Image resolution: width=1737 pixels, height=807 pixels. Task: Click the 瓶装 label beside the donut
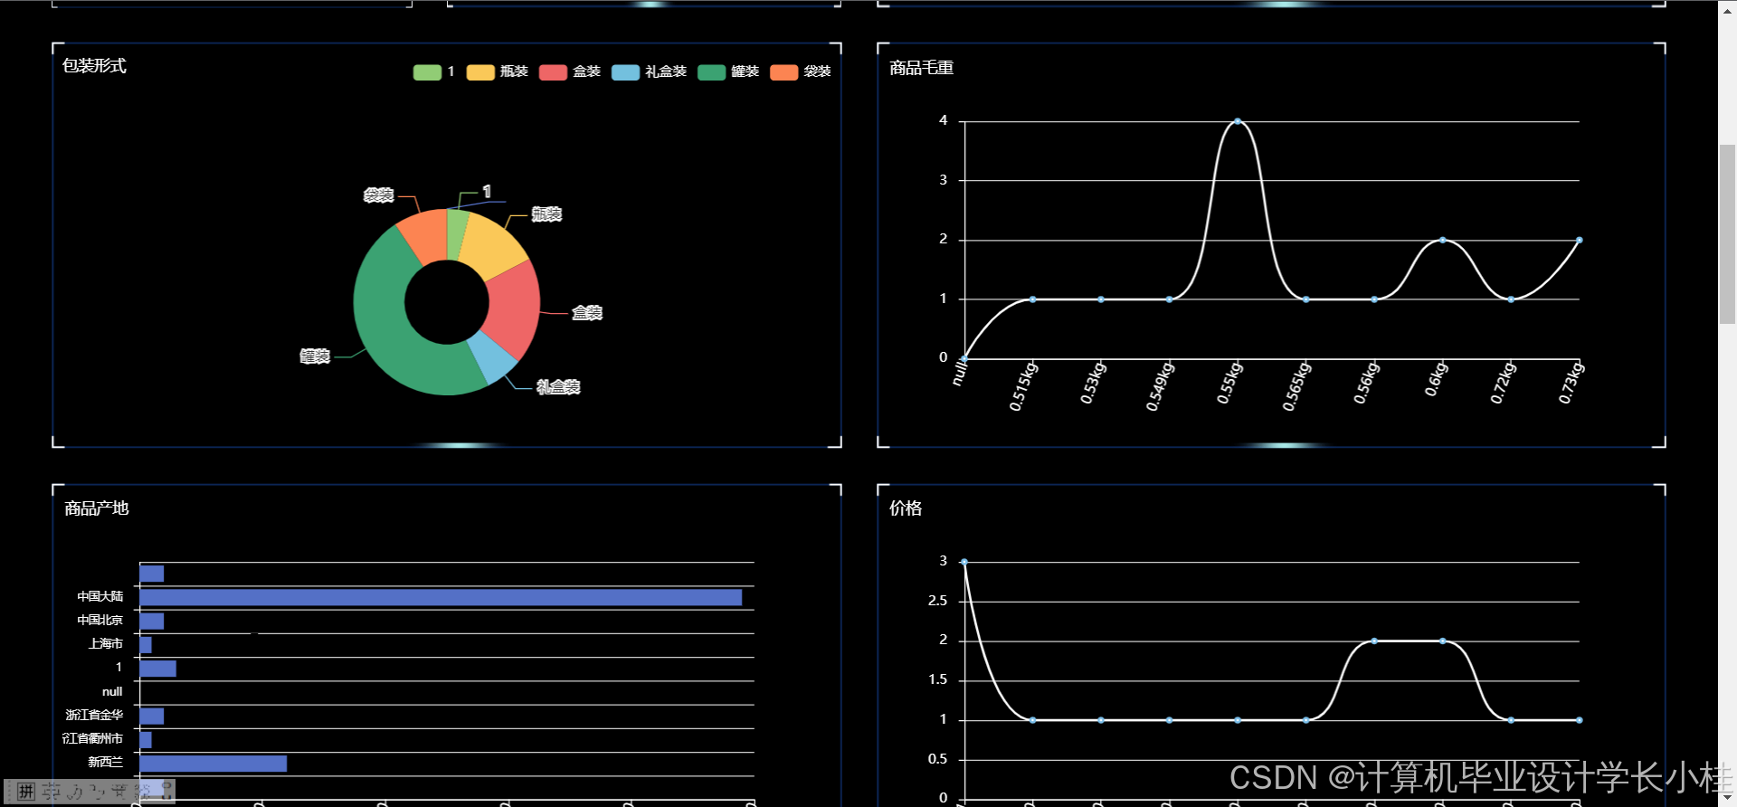coord(546,214)
